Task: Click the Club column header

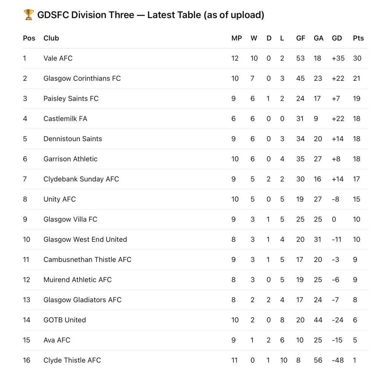Action: point(51,38)
